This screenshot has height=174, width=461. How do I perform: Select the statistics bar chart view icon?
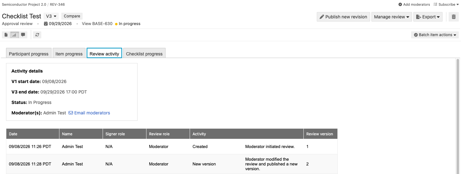(x=14, y=35)
